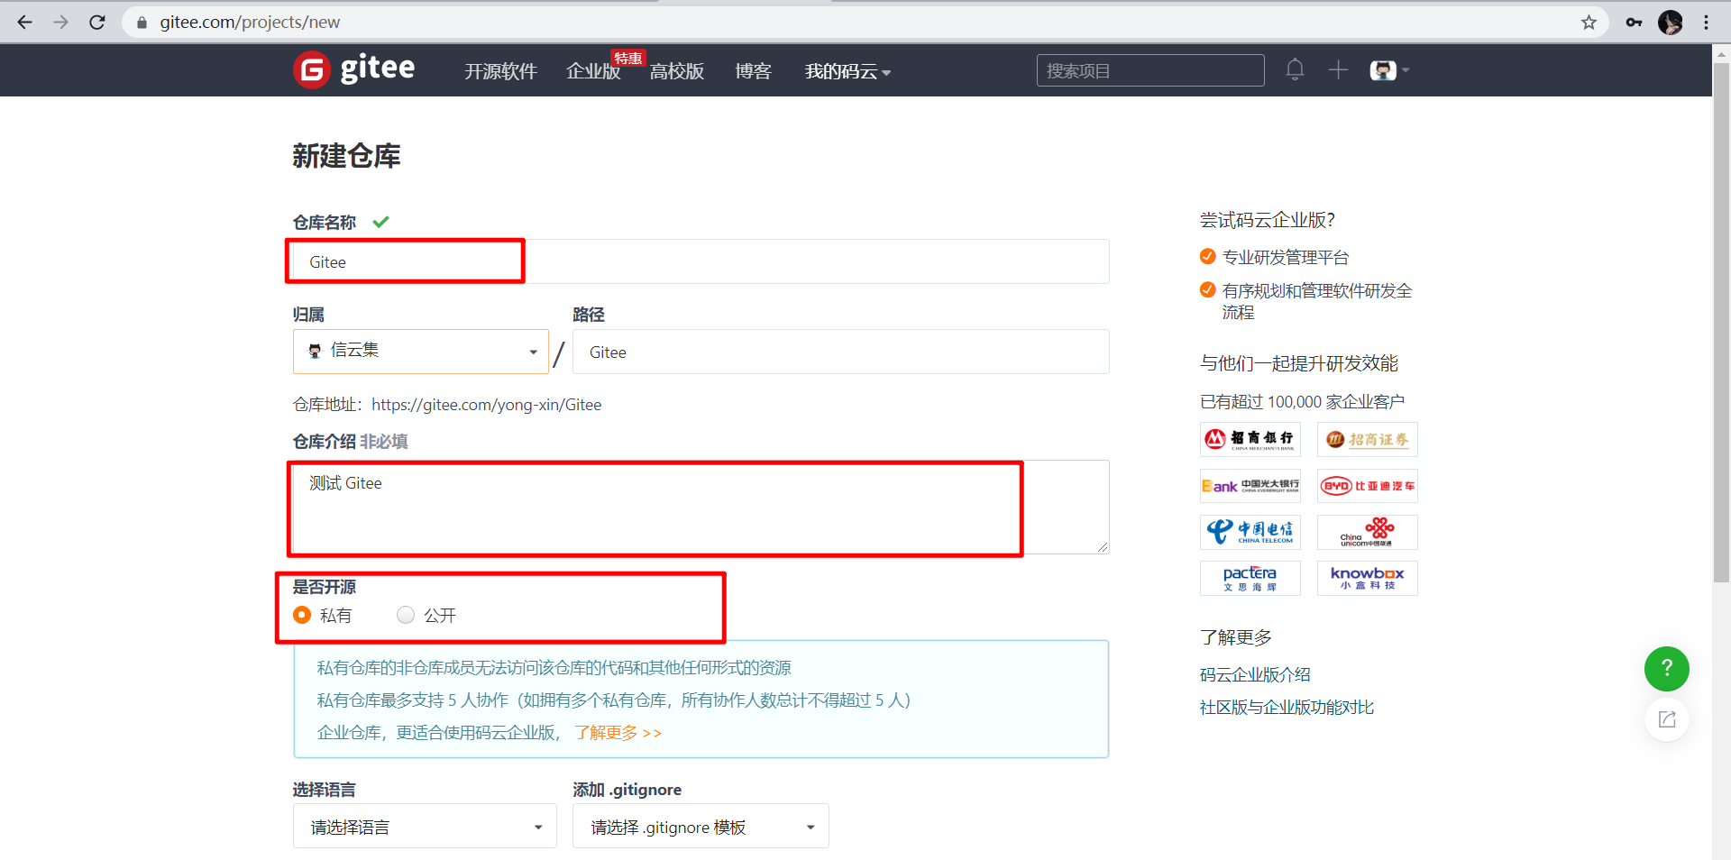Open the Chrome profile avatar

point(1671,22)
